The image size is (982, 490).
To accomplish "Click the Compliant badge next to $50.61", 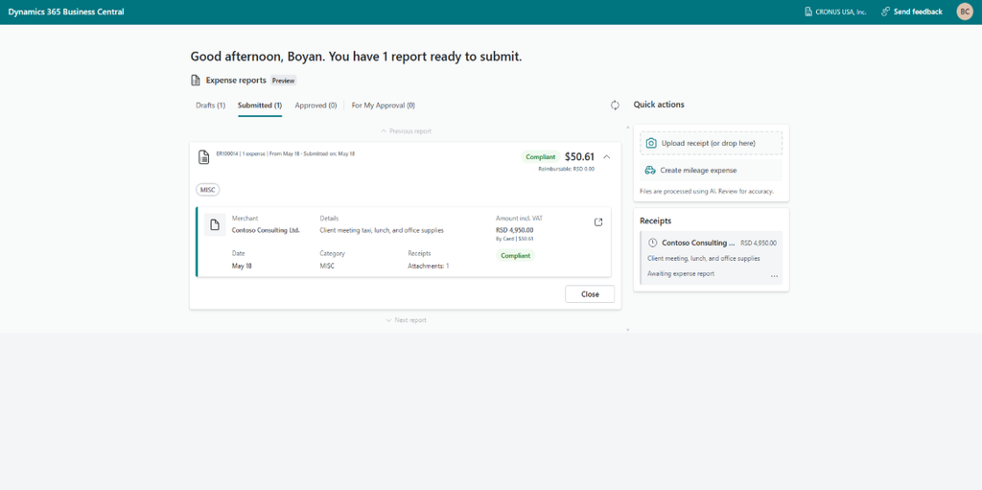I will tap(541, 156).
